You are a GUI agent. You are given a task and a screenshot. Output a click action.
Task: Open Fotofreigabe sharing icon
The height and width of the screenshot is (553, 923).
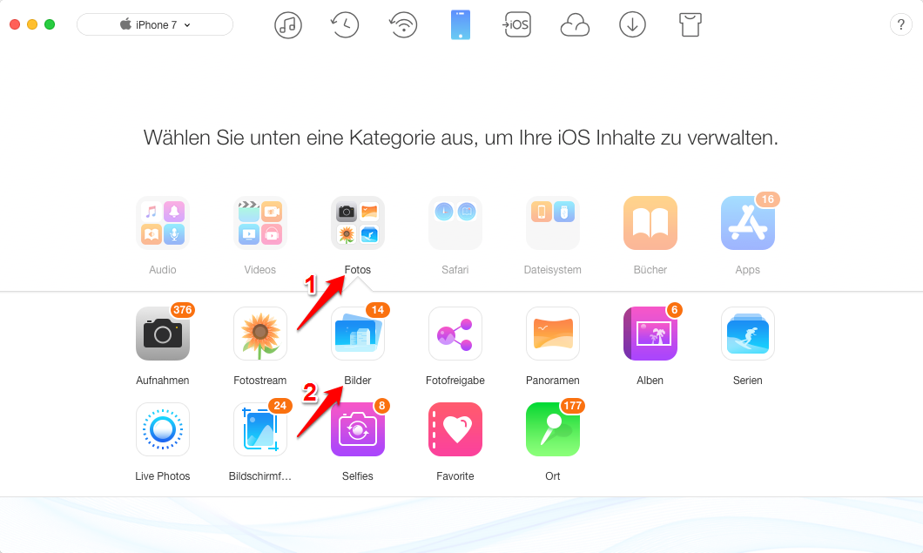pyautogui.click(x=455, y=334)
